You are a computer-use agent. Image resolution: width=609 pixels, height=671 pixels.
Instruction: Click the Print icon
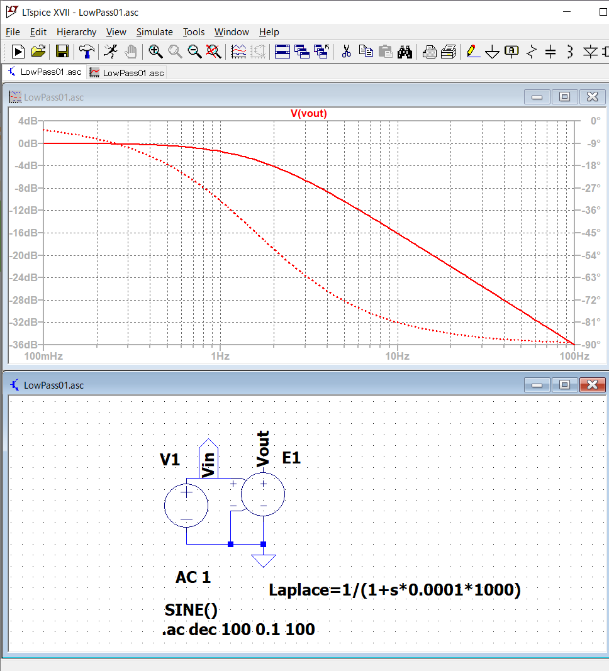click(x=449, y=52)
